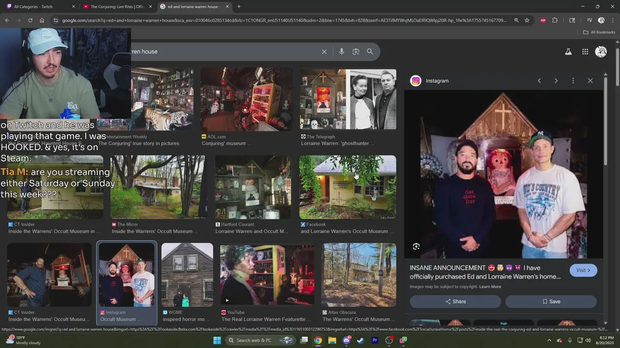Screen dimensions: 620x348
Task: Open the Chrome profile avatar
Action: coord(601,20)
